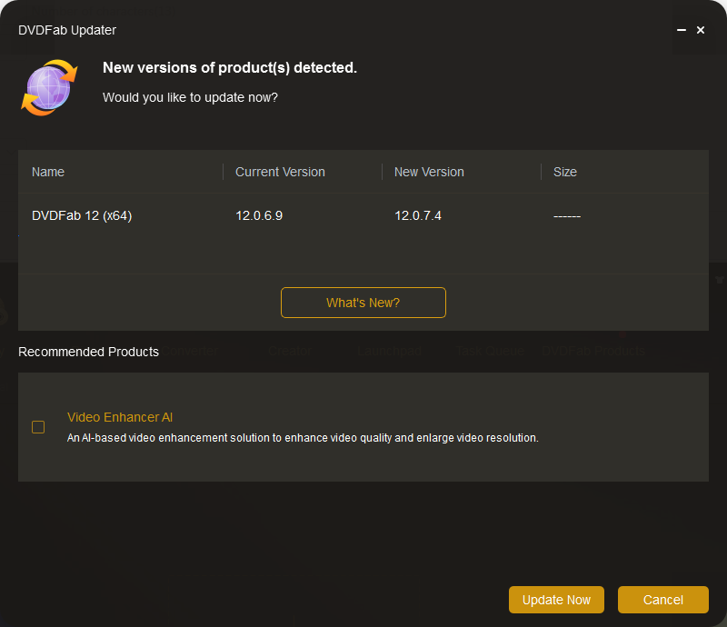Open the Video Enhancer AI product link
Image resolution: width=727 pixels, height=627 pixels.
[120, 417]
